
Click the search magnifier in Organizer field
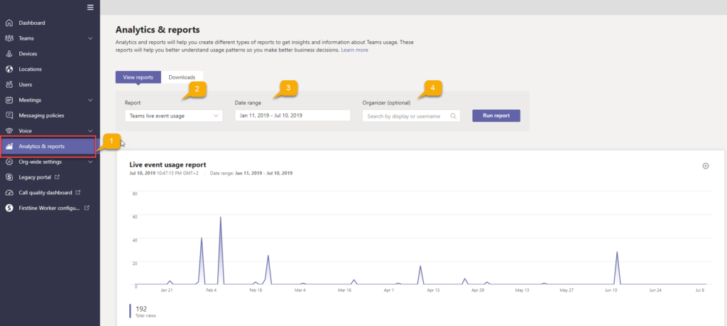453,116
